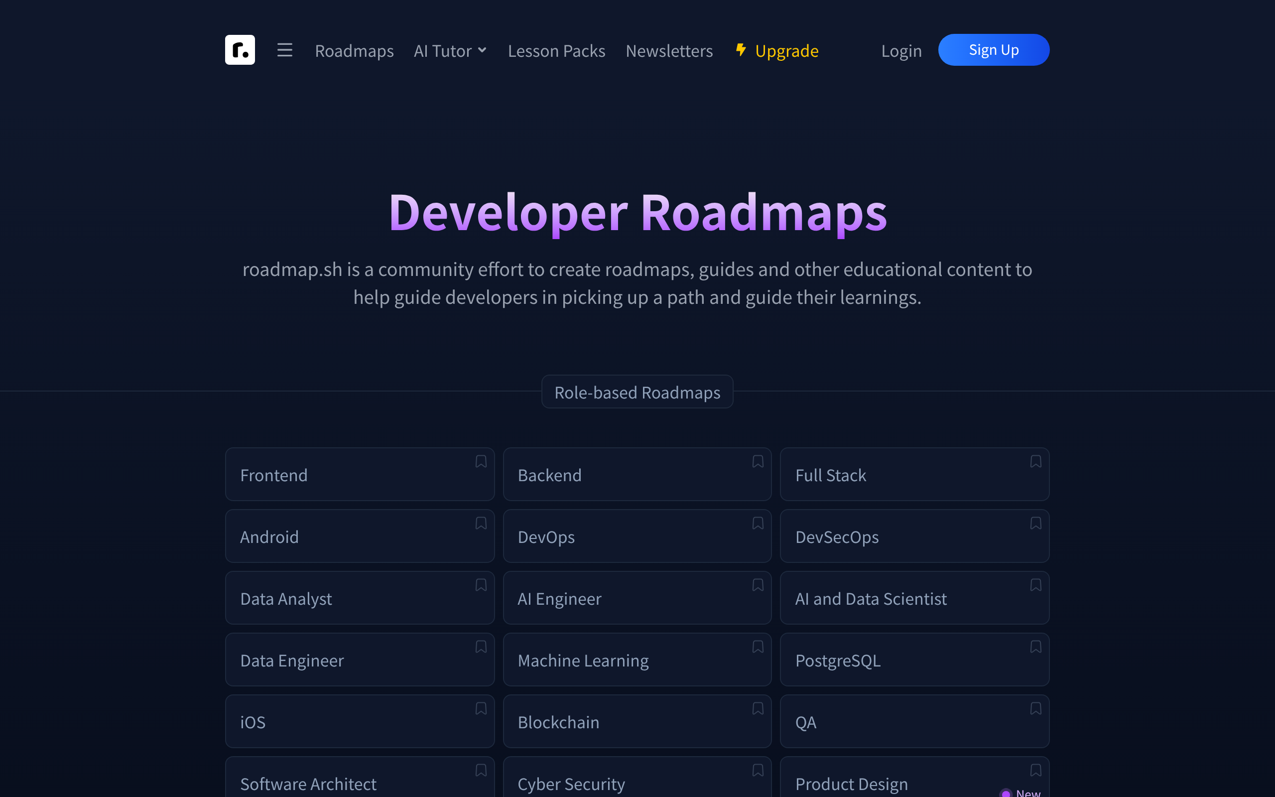Bookmark the Full Stack roadmap
The width and height of the screenshot is (1275, 797).
[x=1035, y=461]
